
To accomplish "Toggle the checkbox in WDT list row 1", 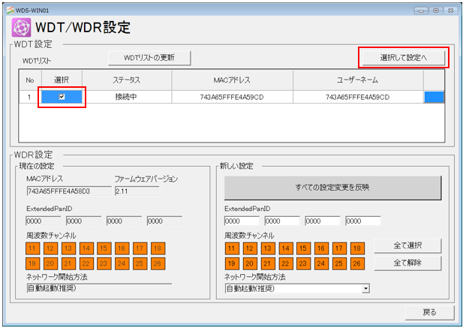I will pyautogui.click(x=62, y=97).
